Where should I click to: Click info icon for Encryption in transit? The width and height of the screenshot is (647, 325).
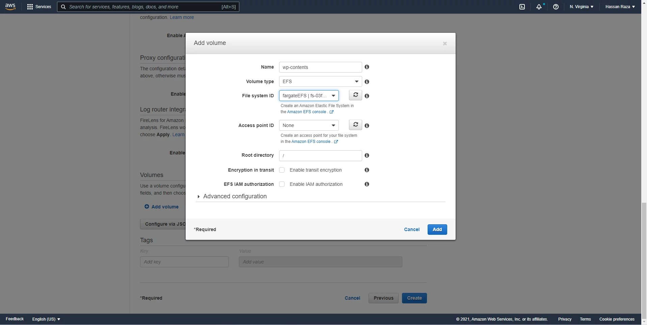pos(367,170)
